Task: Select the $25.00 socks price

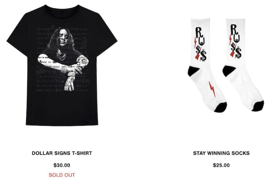Action: 221,165
